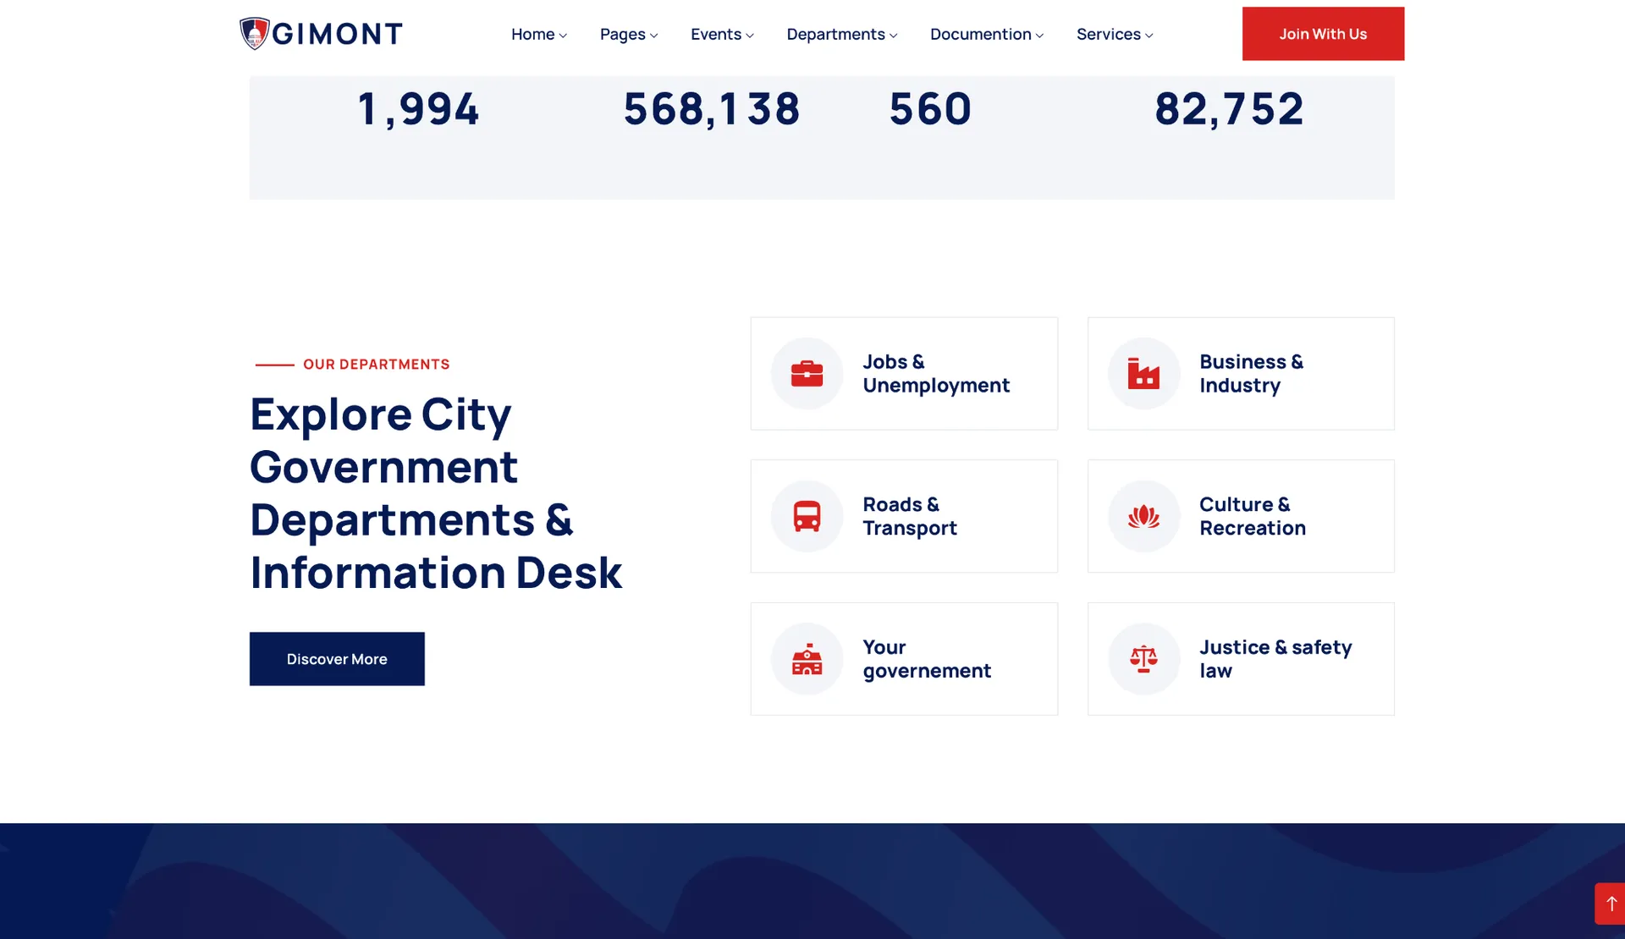Select the Roads & Transport card title
The image size is (1625, 939).
coord(909,516)
